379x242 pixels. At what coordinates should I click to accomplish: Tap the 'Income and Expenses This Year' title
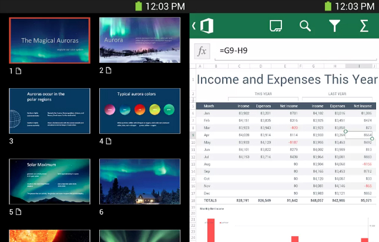pos(287,79)
